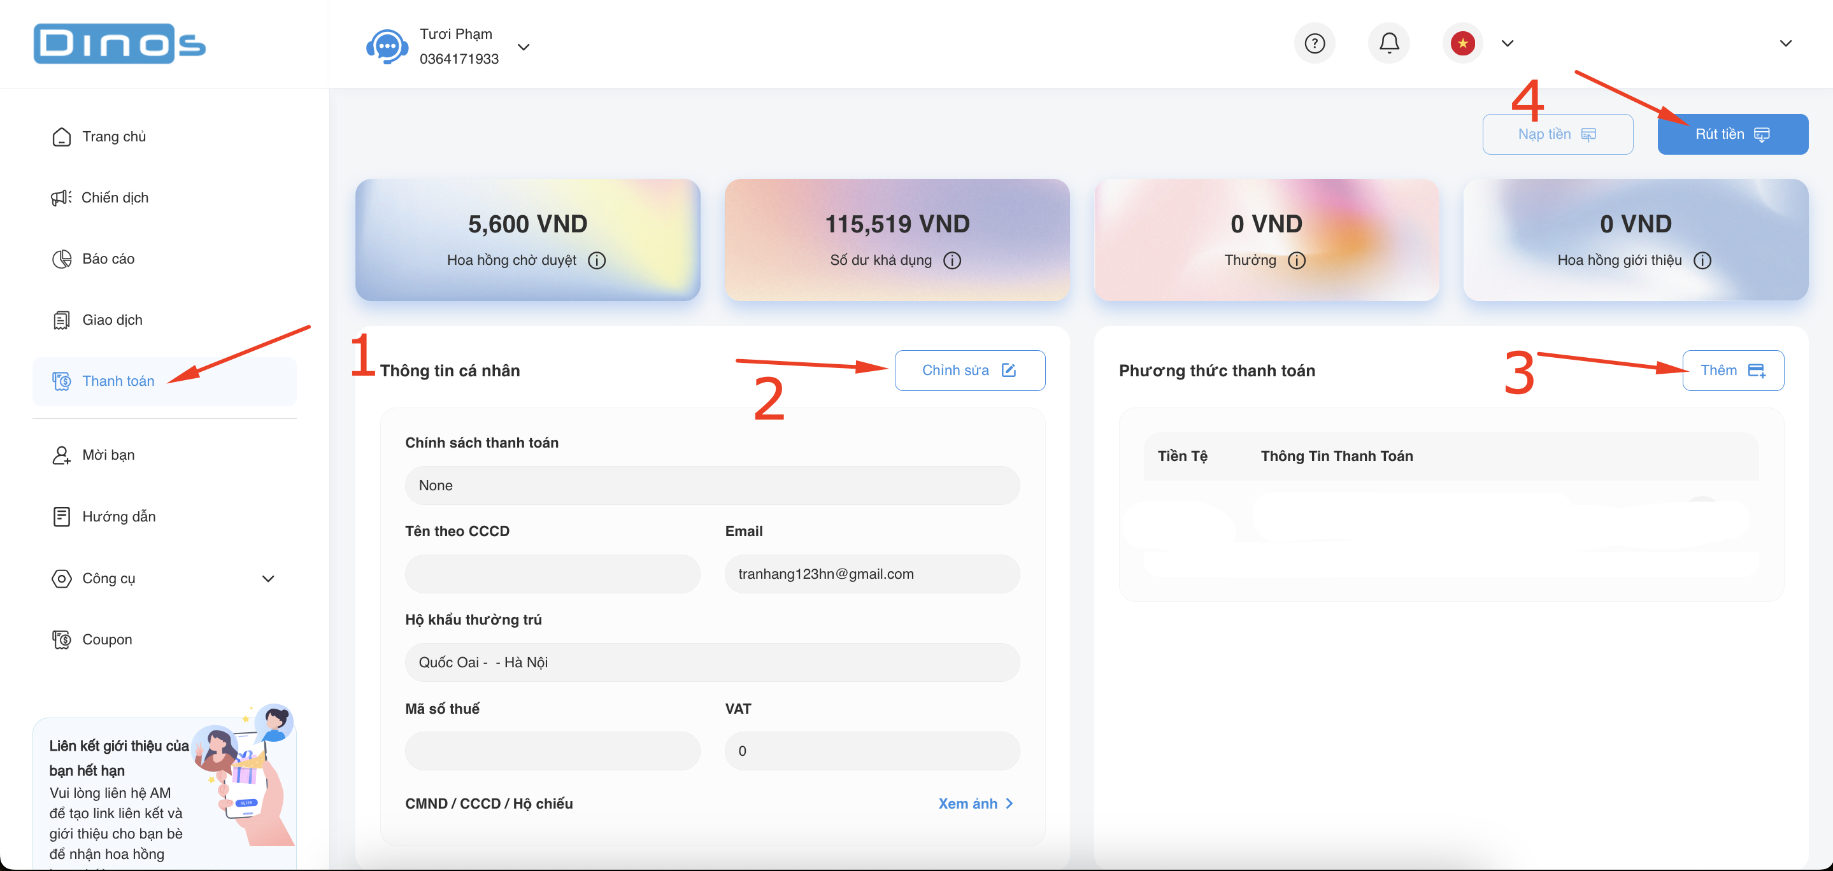Open Xem ảnh link for ID photo

pos(976,804)
